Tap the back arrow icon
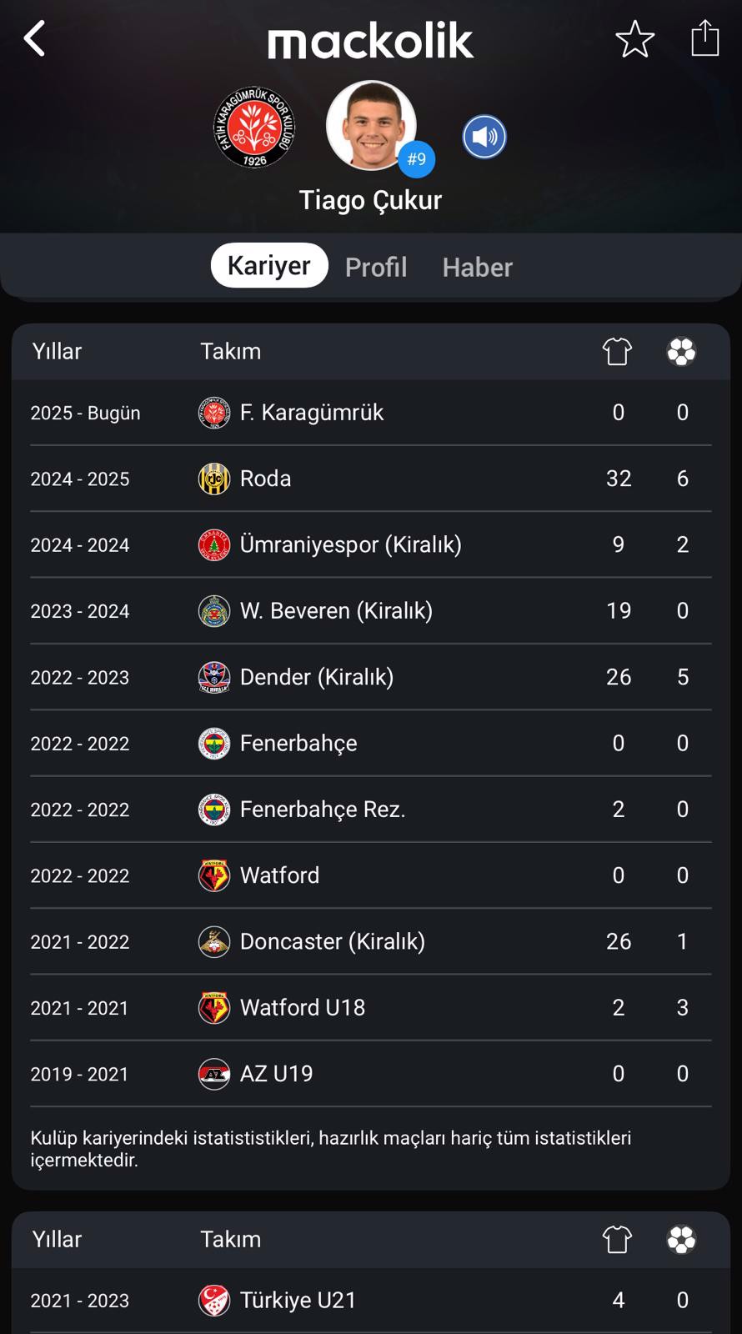Image resolution: width=742 pixels, height=1334 pixels. [34, 38]
